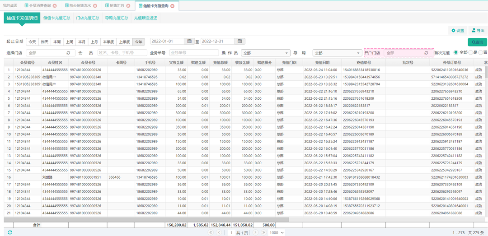Choose the 否 radio for 首次充值
The image size is (488, 236).
click(x=480, y=52)
